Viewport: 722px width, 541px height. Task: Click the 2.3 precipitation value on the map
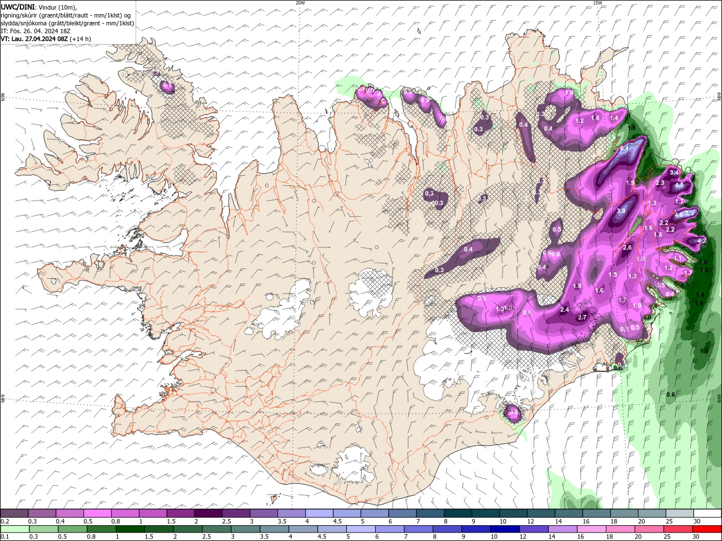(660, 183)
